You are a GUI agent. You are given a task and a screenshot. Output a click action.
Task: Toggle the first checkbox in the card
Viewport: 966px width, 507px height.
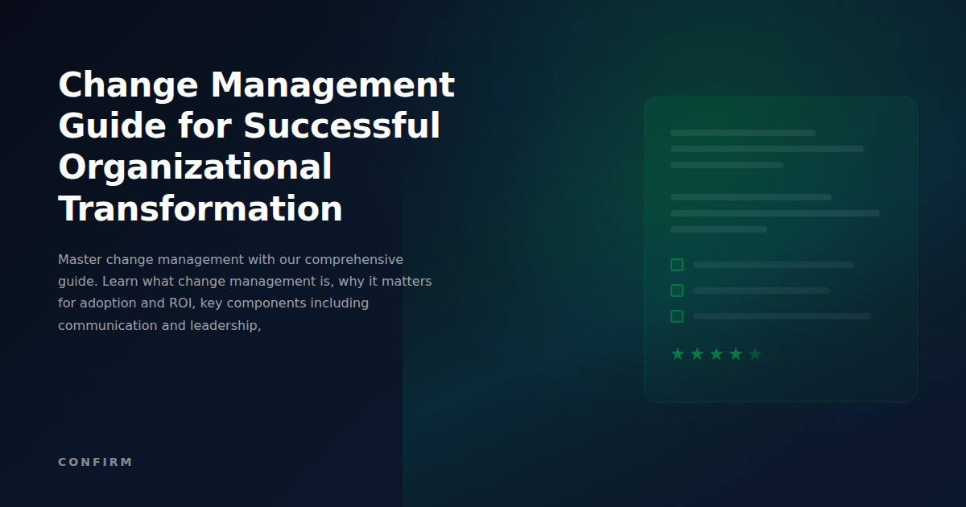[x=676, y=264]
